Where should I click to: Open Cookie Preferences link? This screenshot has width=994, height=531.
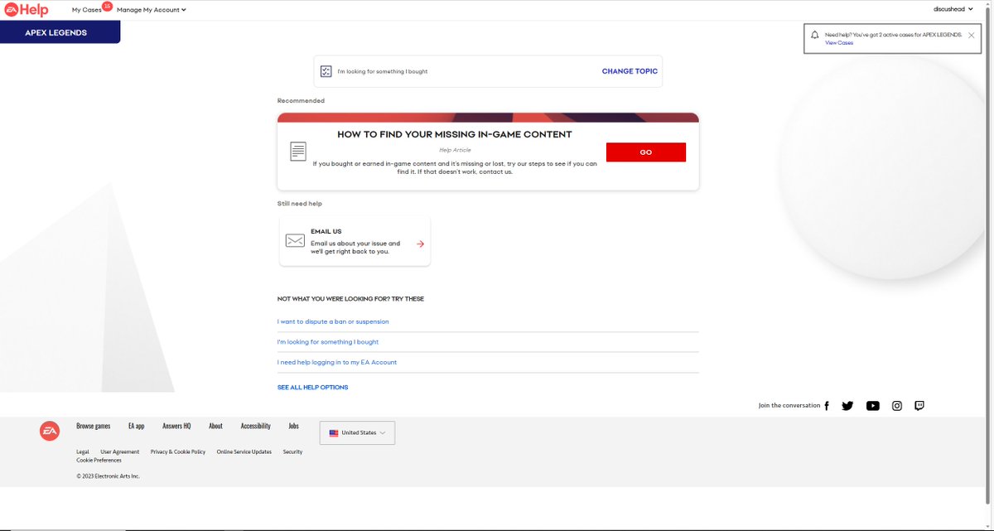(x=99, y=460)
